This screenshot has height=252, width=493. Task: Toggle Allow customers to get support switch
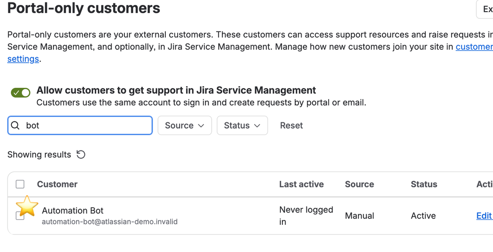tap(21, 93)
